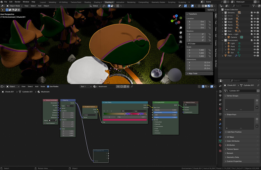Open the XYZ Euler rotation mode dropdown
The height and width of the screenshot is (170, 261).
click(199, 44)
